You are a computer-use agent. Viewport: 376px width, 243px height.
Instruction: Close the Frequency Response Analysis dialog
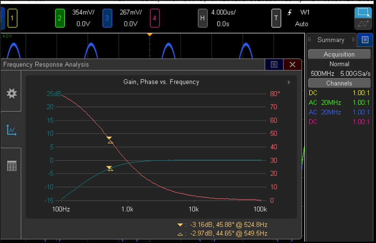pyautogui.click(x=292, y=64)
